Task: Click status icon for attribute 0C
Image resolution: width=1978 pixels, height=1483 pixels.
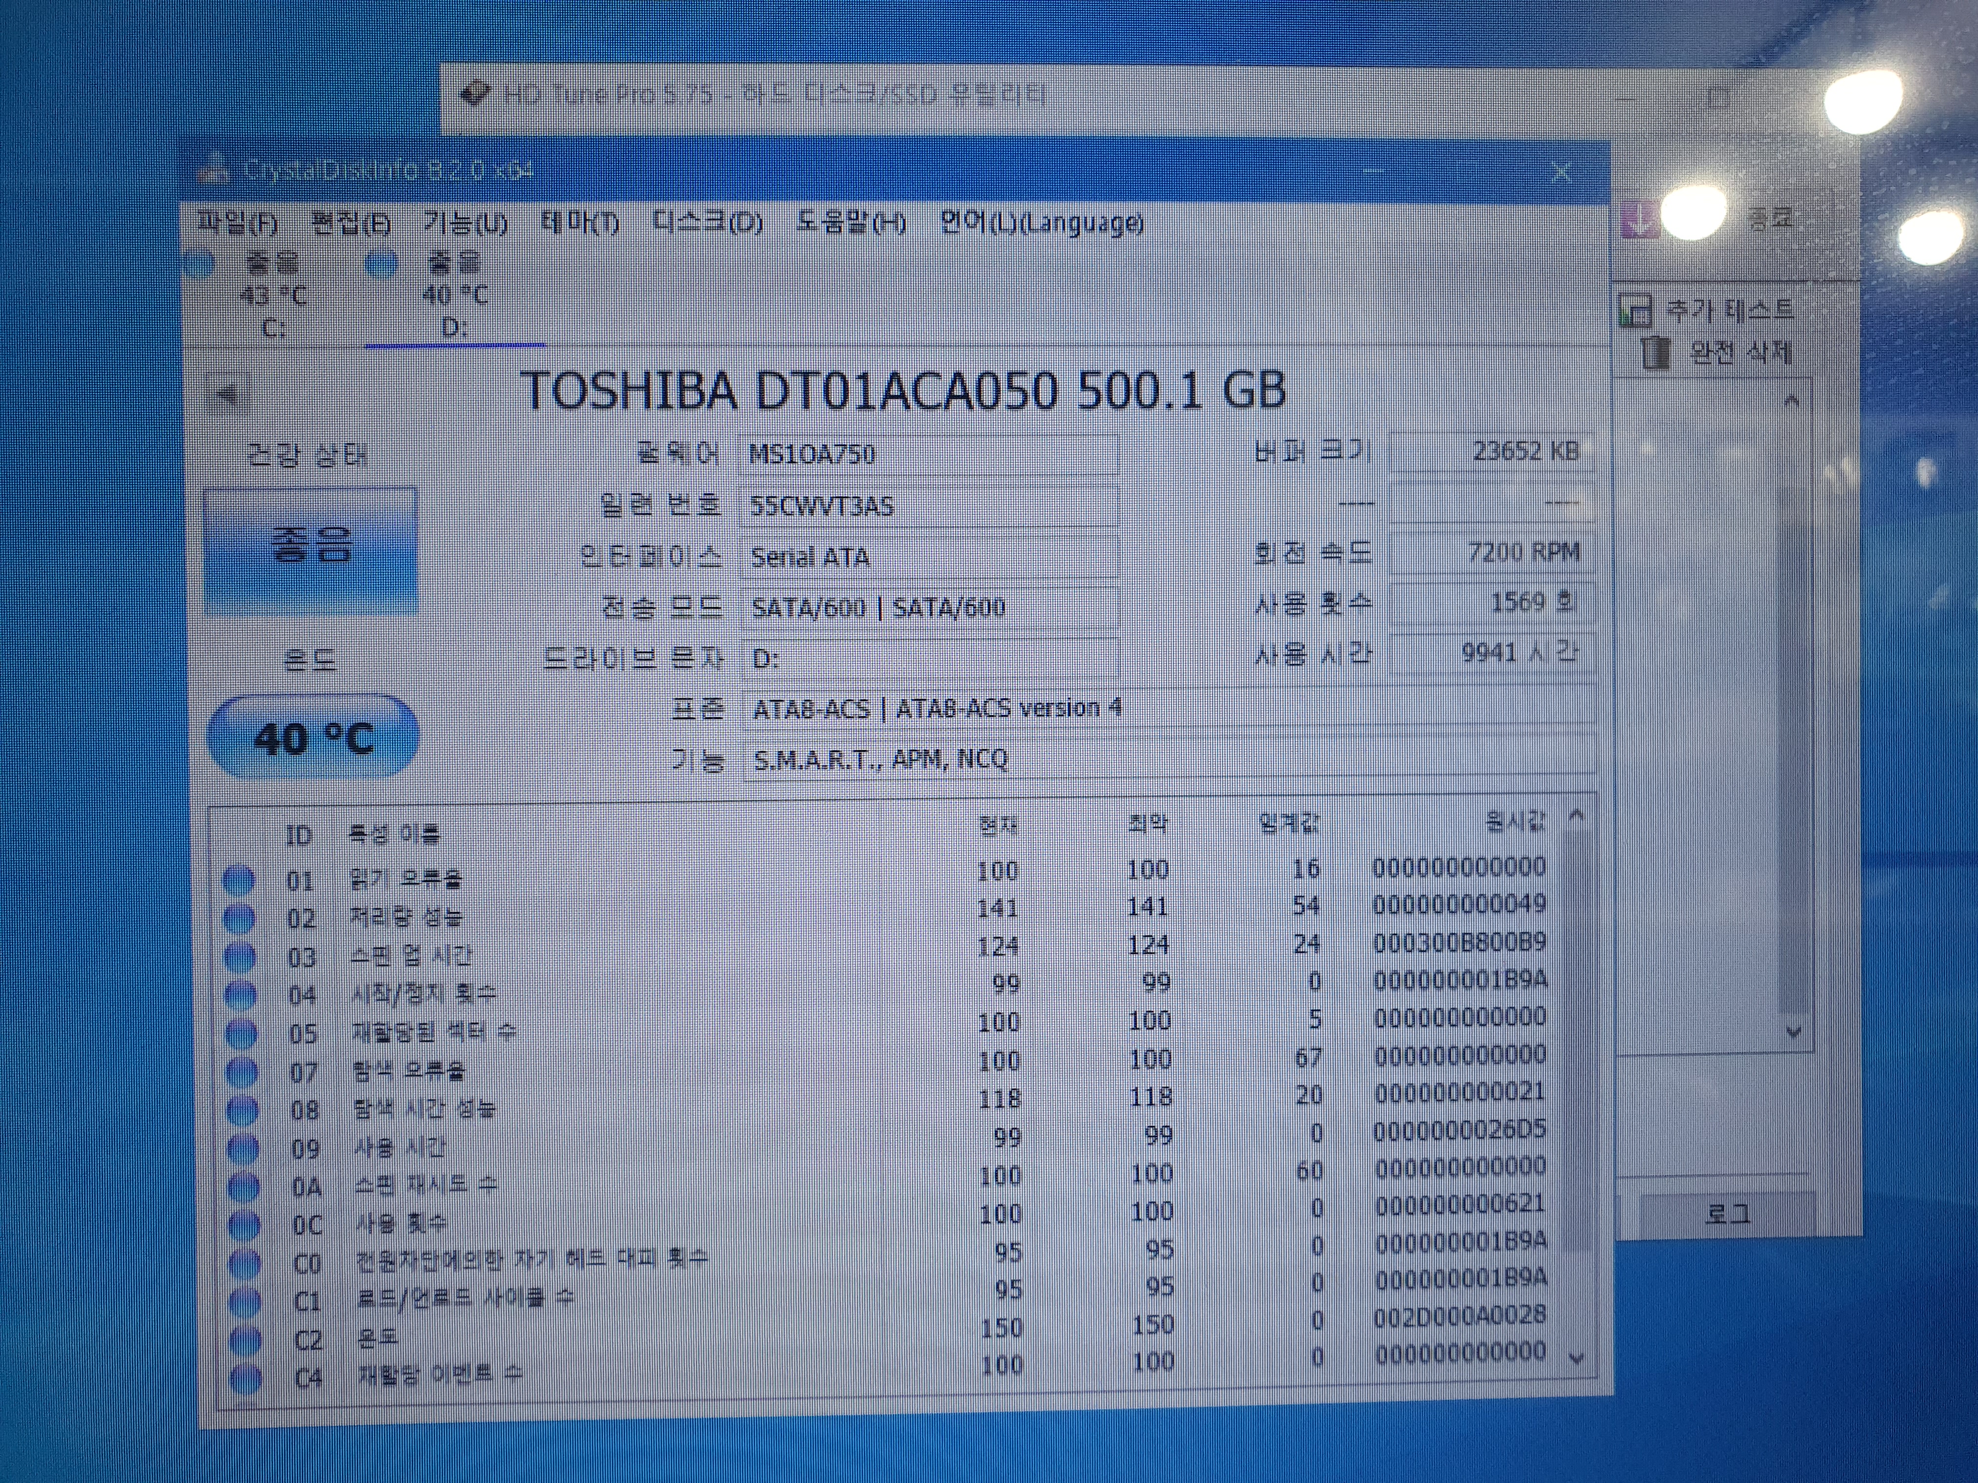Action: coord(244,1225)
